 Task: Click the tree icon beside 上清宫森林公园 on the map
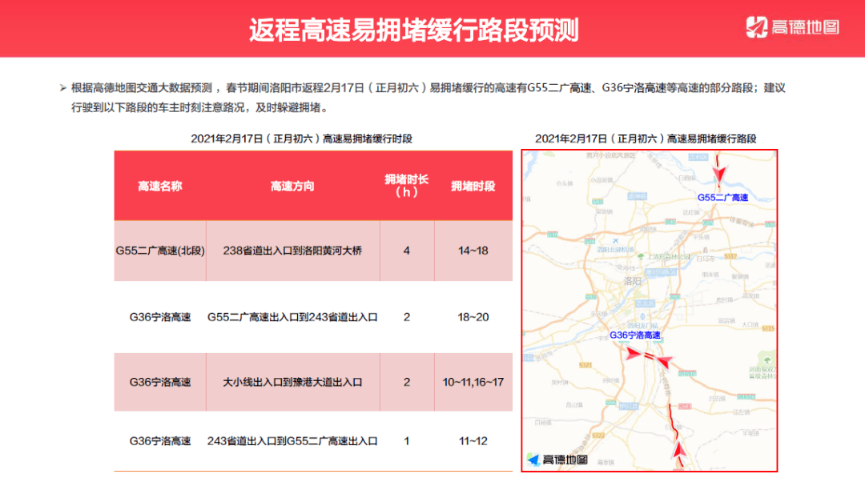(641, 257)
